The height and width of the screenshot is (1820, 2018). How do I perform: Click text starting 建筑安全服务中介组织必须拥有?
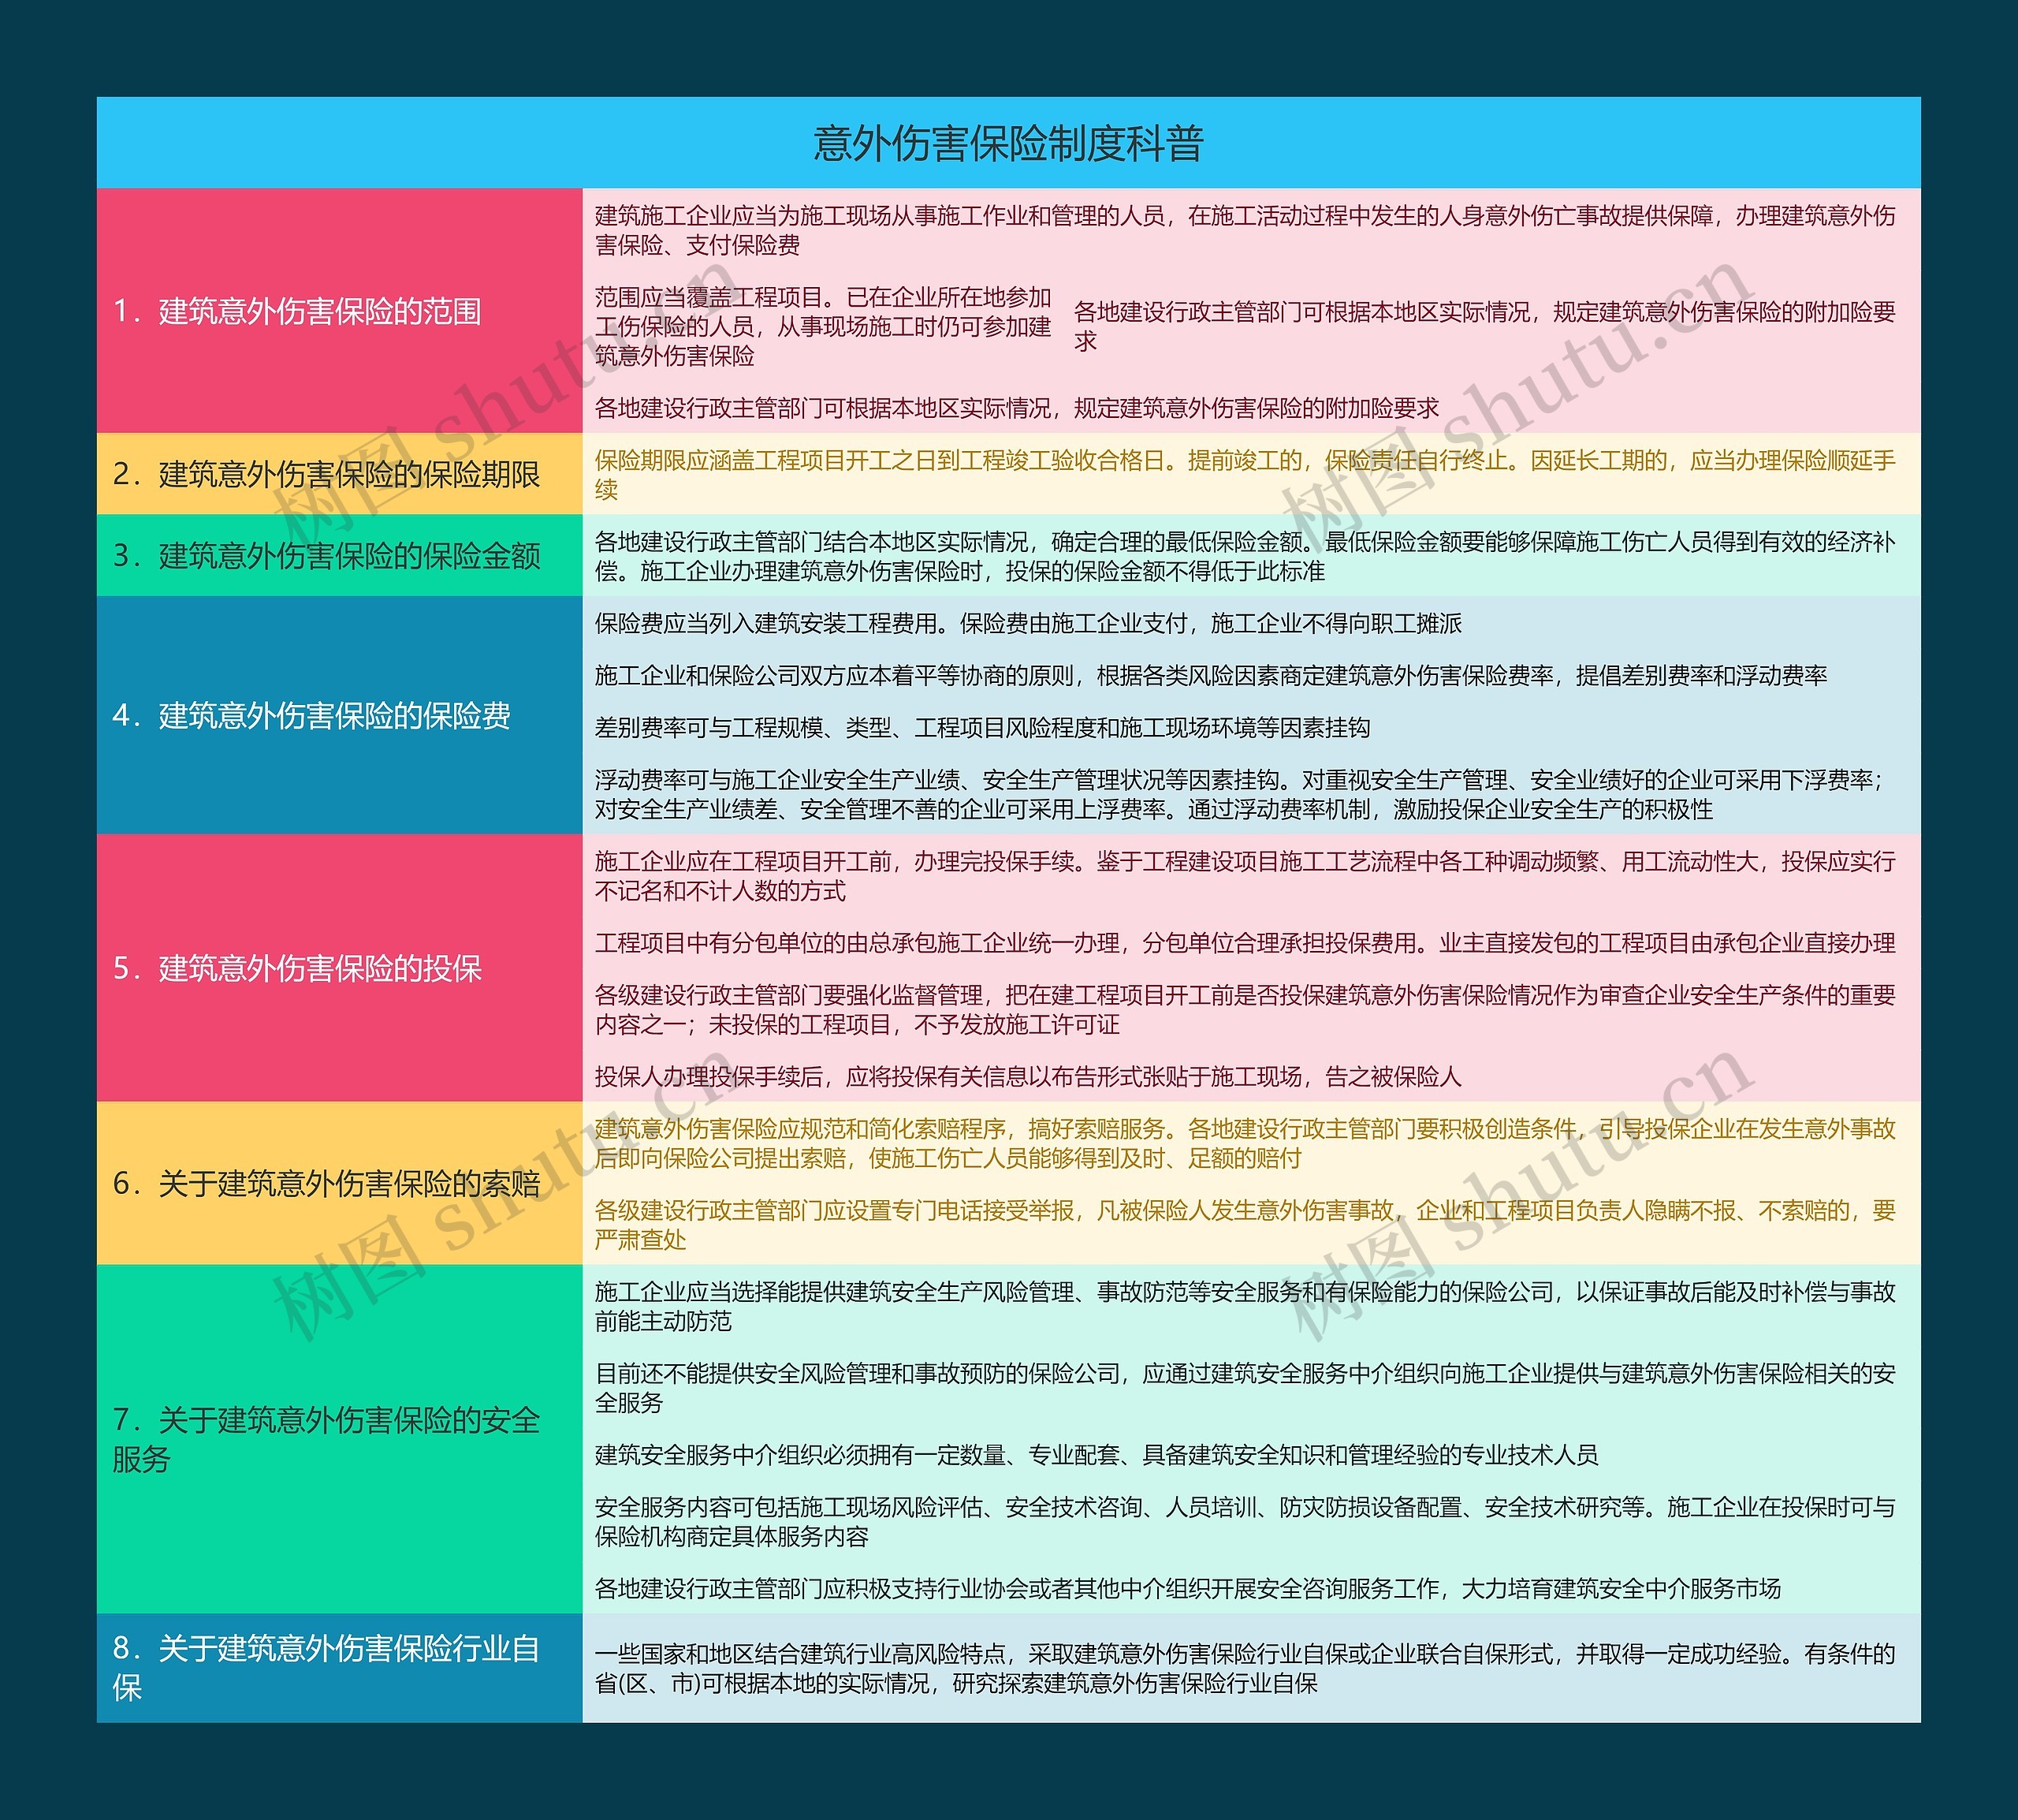point(1096,1455)
